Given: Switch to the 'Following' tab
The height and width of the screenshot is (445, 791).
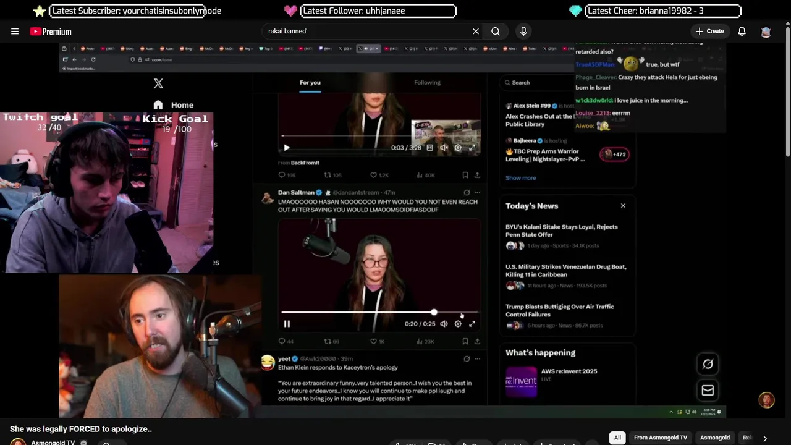Looking at the screenshot, I should click(x=427, y=83).
